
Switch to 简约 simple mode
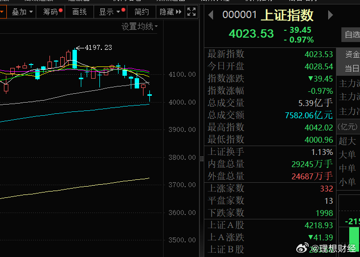pos(142,12)
